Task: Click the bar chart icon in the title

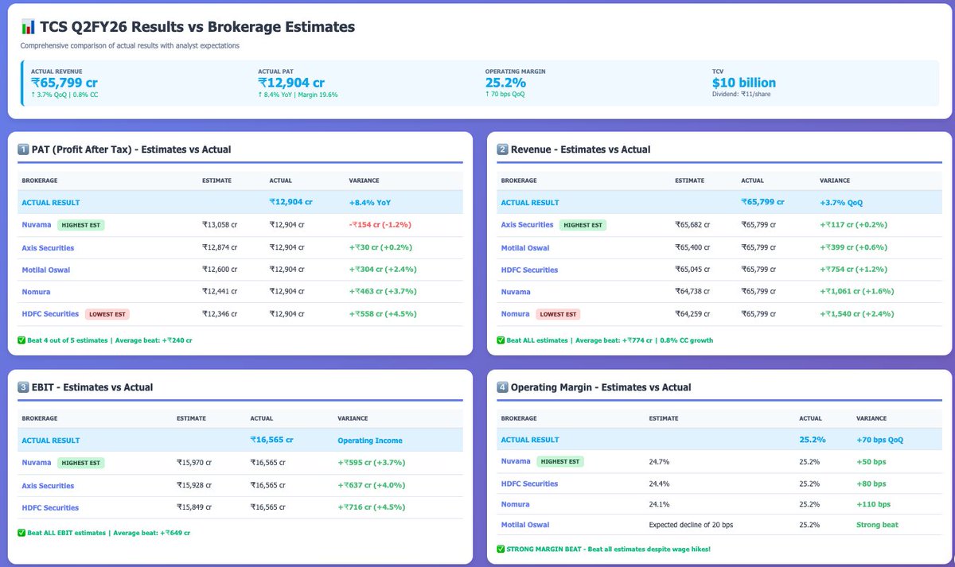Action: (x=28, y=27)
